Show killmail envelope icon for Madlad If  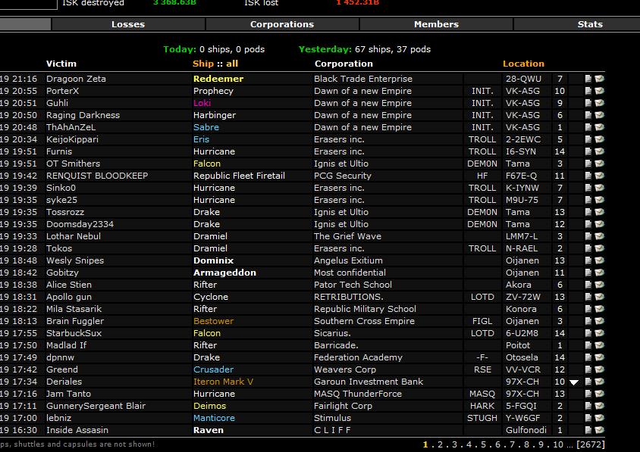(x=599, y=345)
